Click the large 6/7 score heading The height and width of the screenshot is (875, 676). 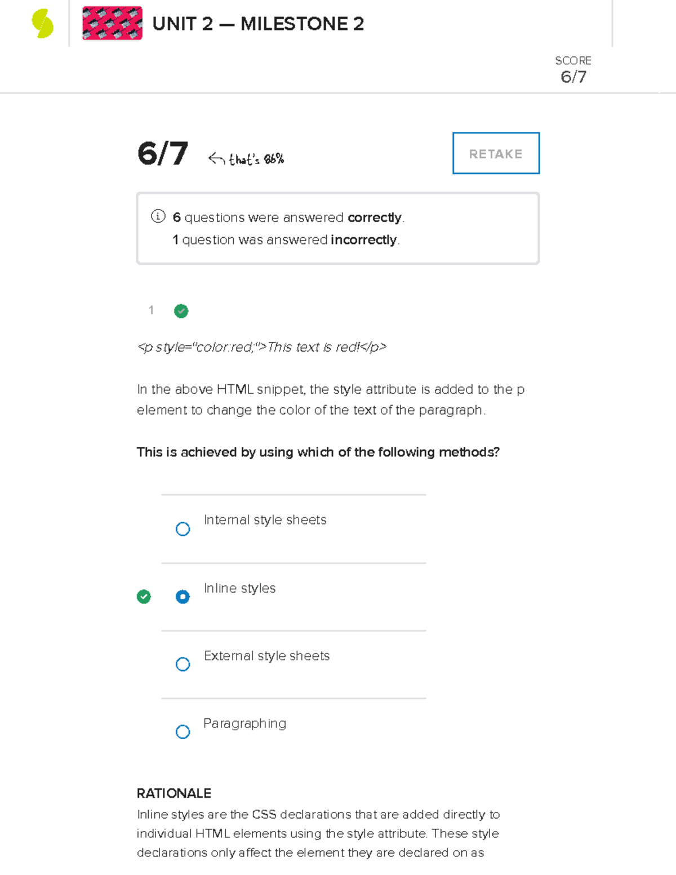pyautogui.click(x=162, y=153)
